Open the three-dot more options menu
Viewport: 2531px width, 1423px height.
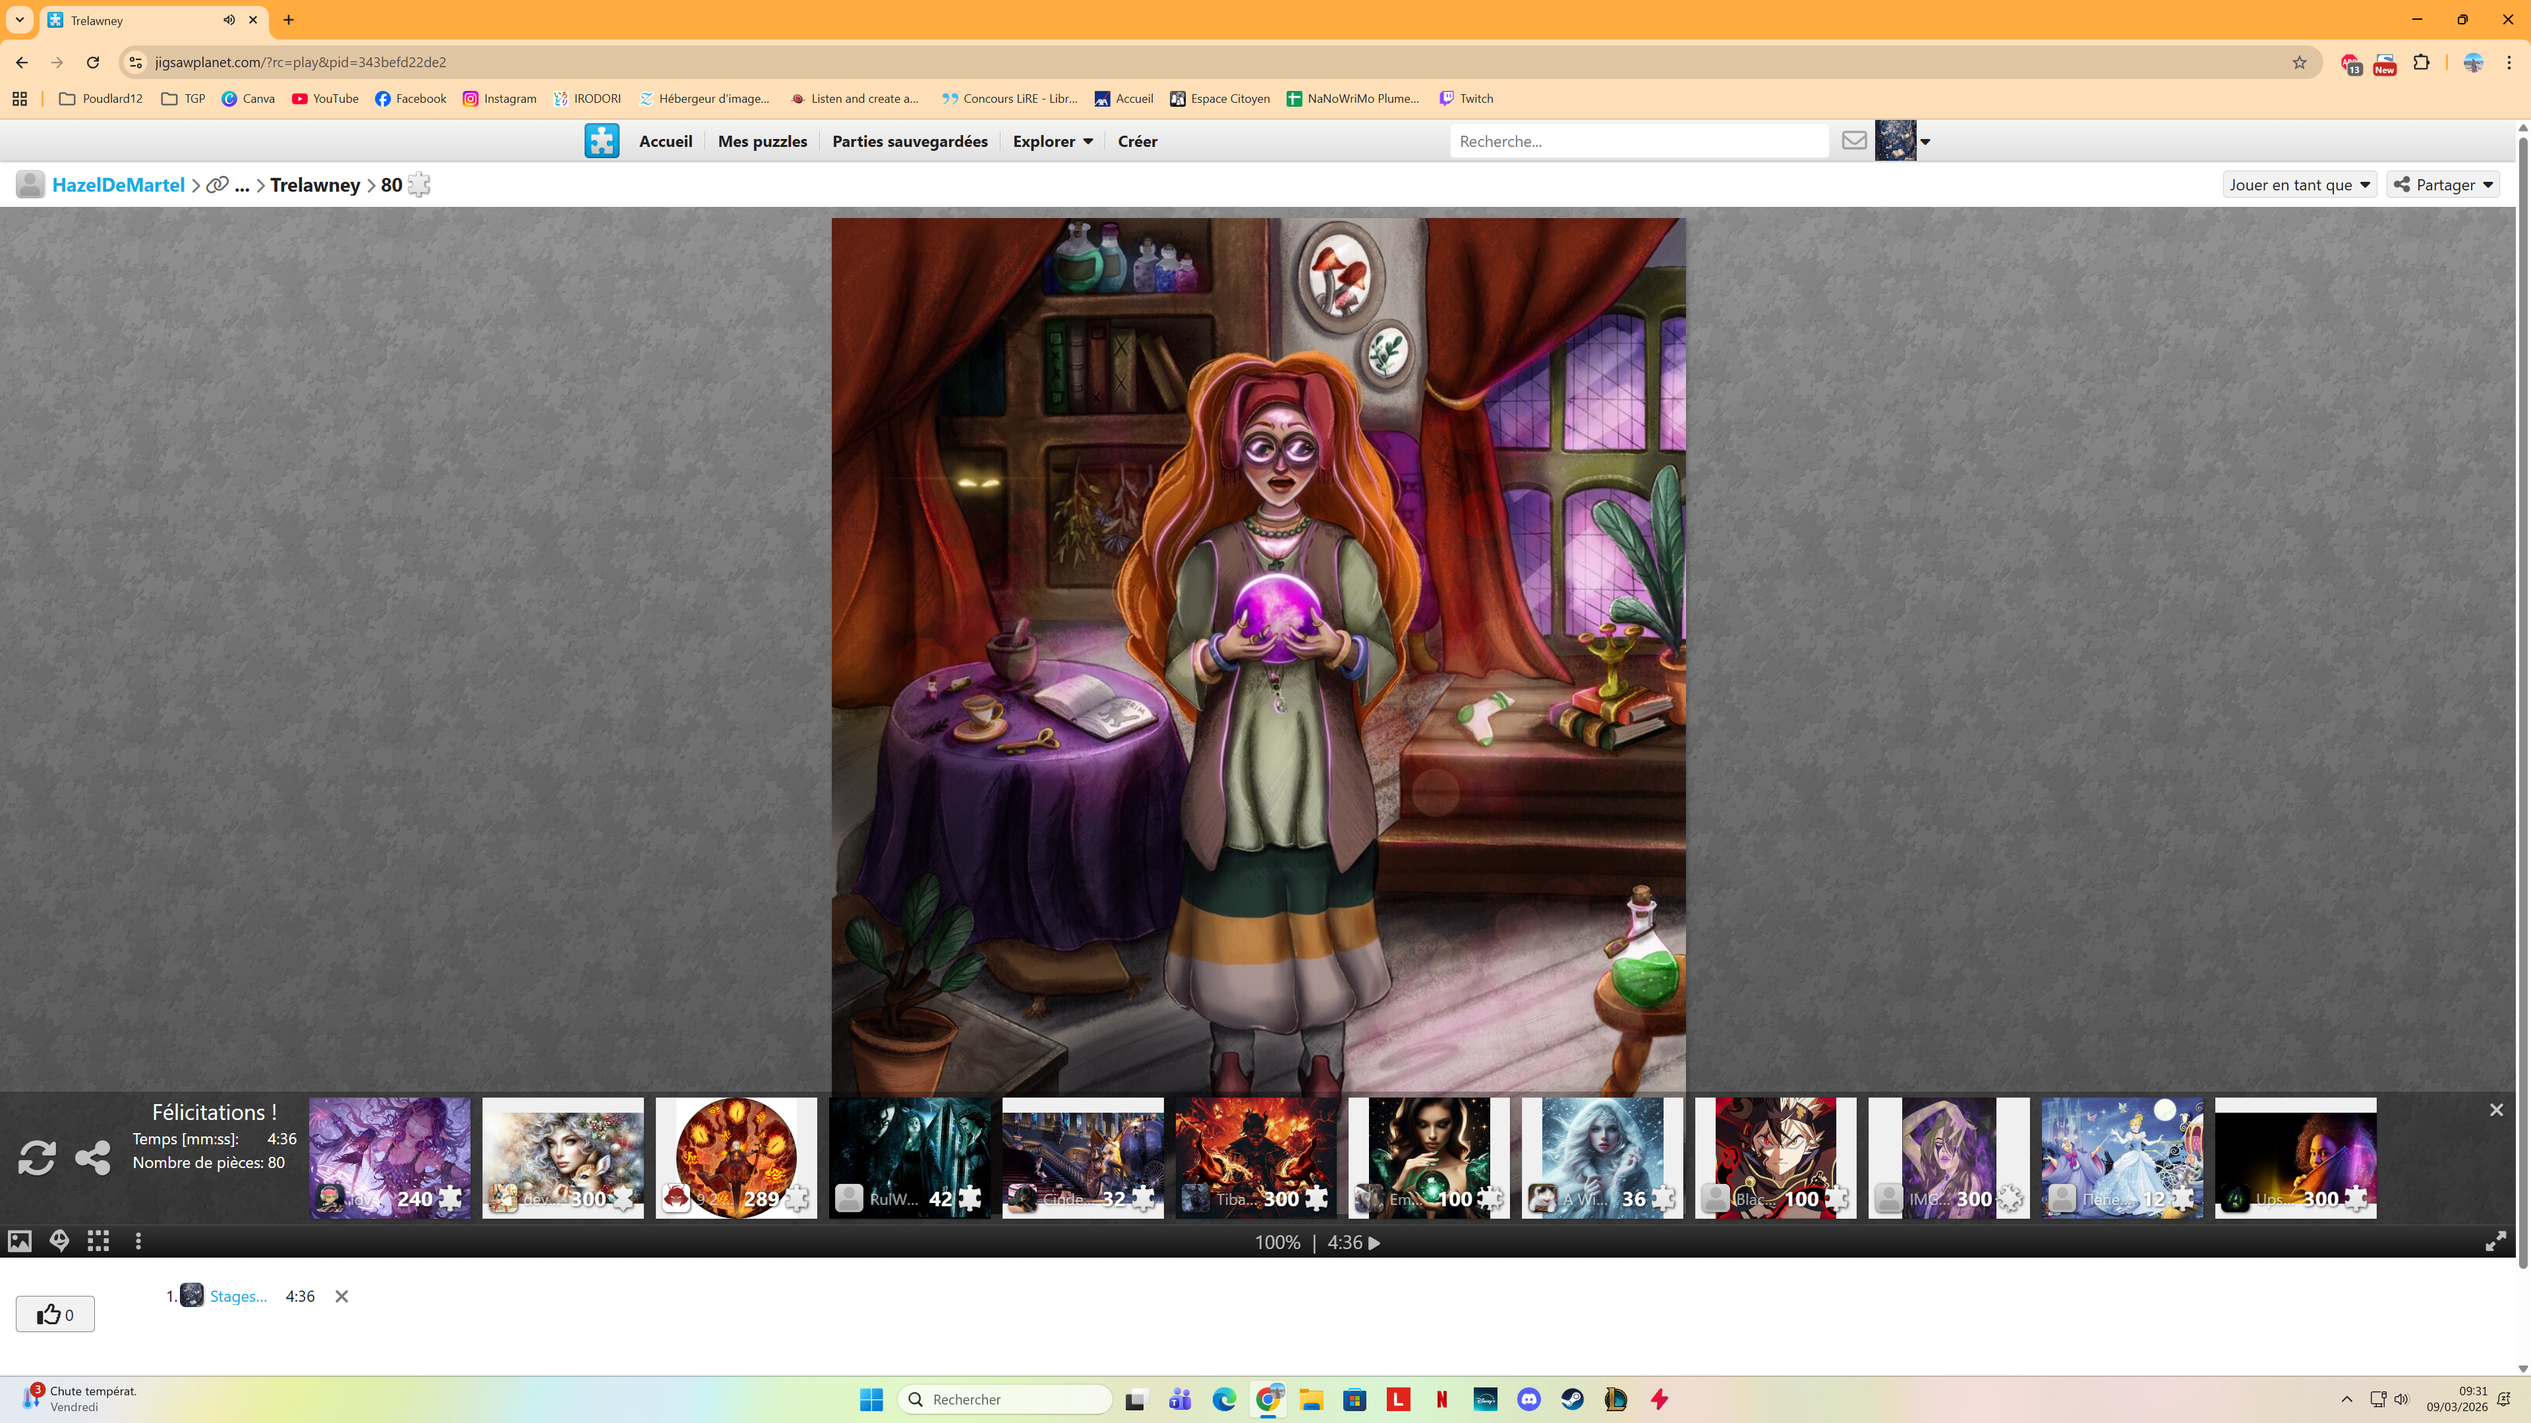[138, 1241]
